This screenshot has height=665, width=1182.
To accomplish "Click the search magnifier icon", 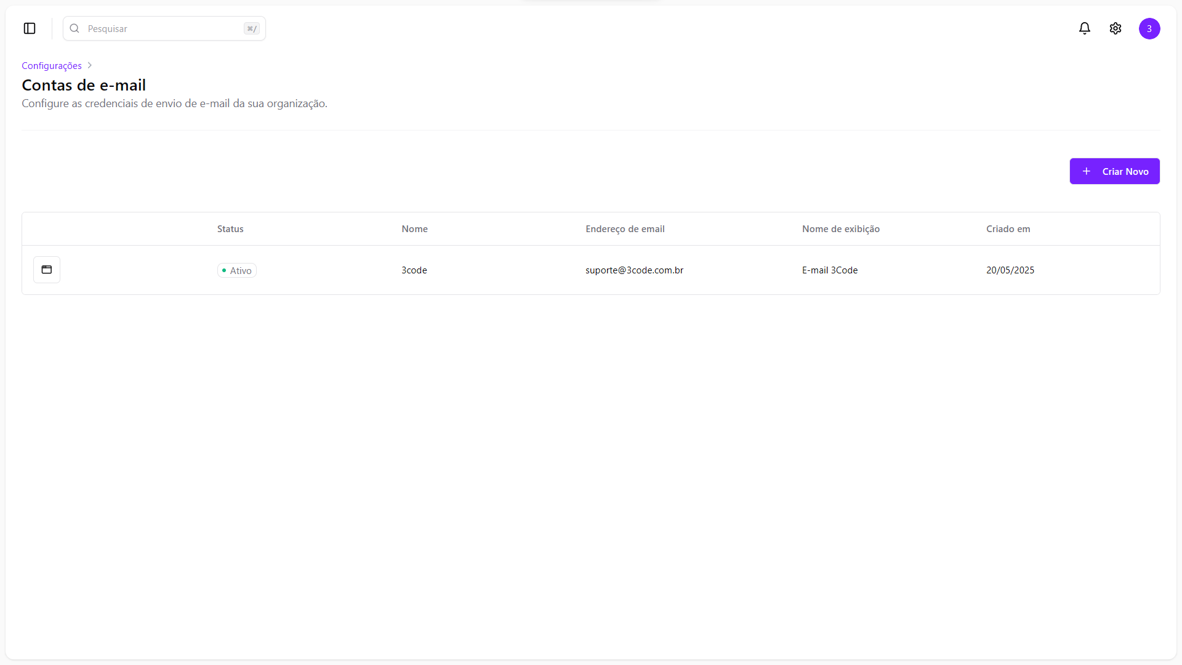I will click(74, 28).
